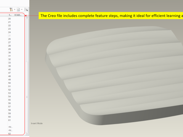This screenshot has height=137, width=183.
Task: Select feature number 52 row
Action: click(x=10, y=90)
